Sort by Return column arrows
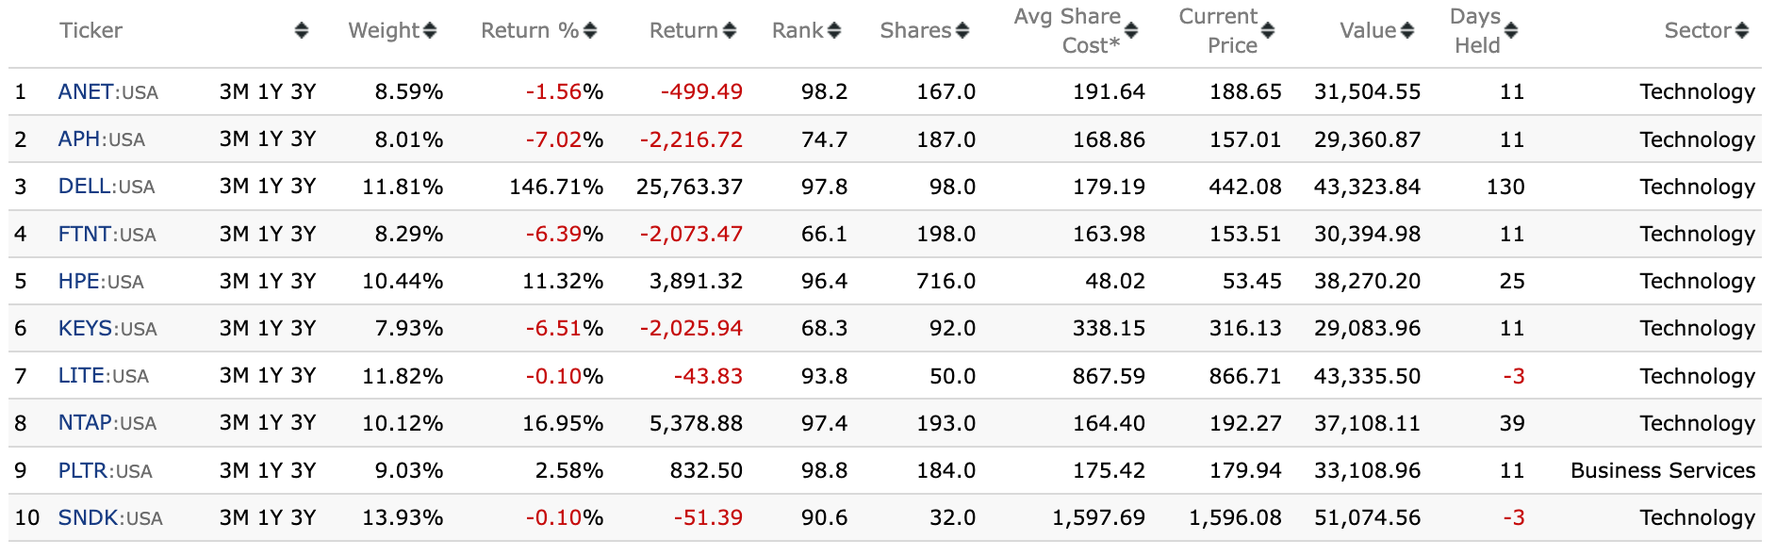The image size is (1776, 556). click(730, 30)
